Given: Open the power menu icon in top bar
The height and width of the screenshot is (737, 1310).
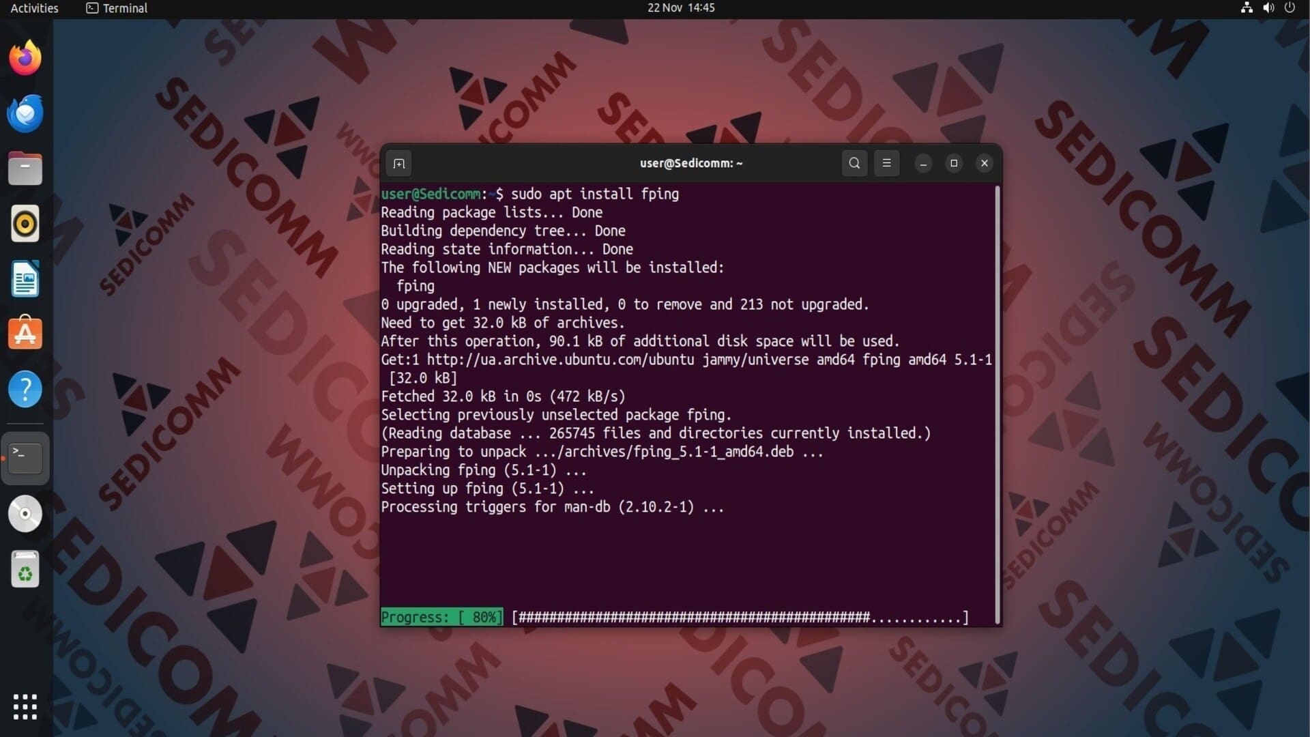Looking at the screenshot, I should click(x=1290, y=8).
